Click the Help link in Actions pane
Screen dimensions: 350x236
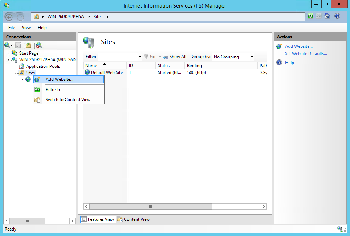click(289, 63)
